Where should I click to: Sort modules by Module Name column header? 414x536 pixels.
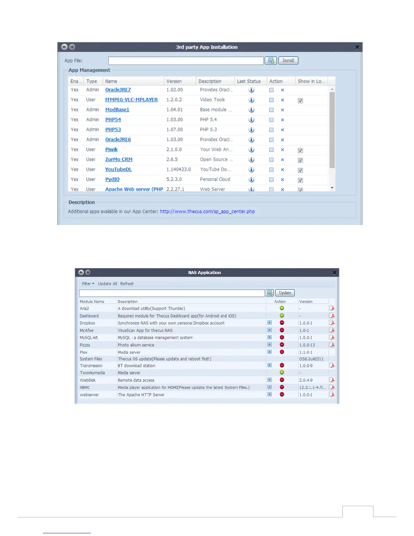[x=98, y=301]
